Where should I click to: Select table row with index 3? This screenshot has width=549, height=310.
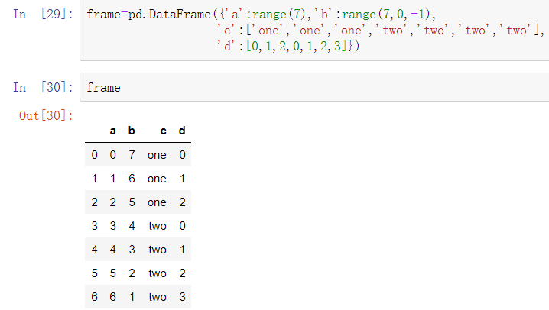click(x=138, y=226)
